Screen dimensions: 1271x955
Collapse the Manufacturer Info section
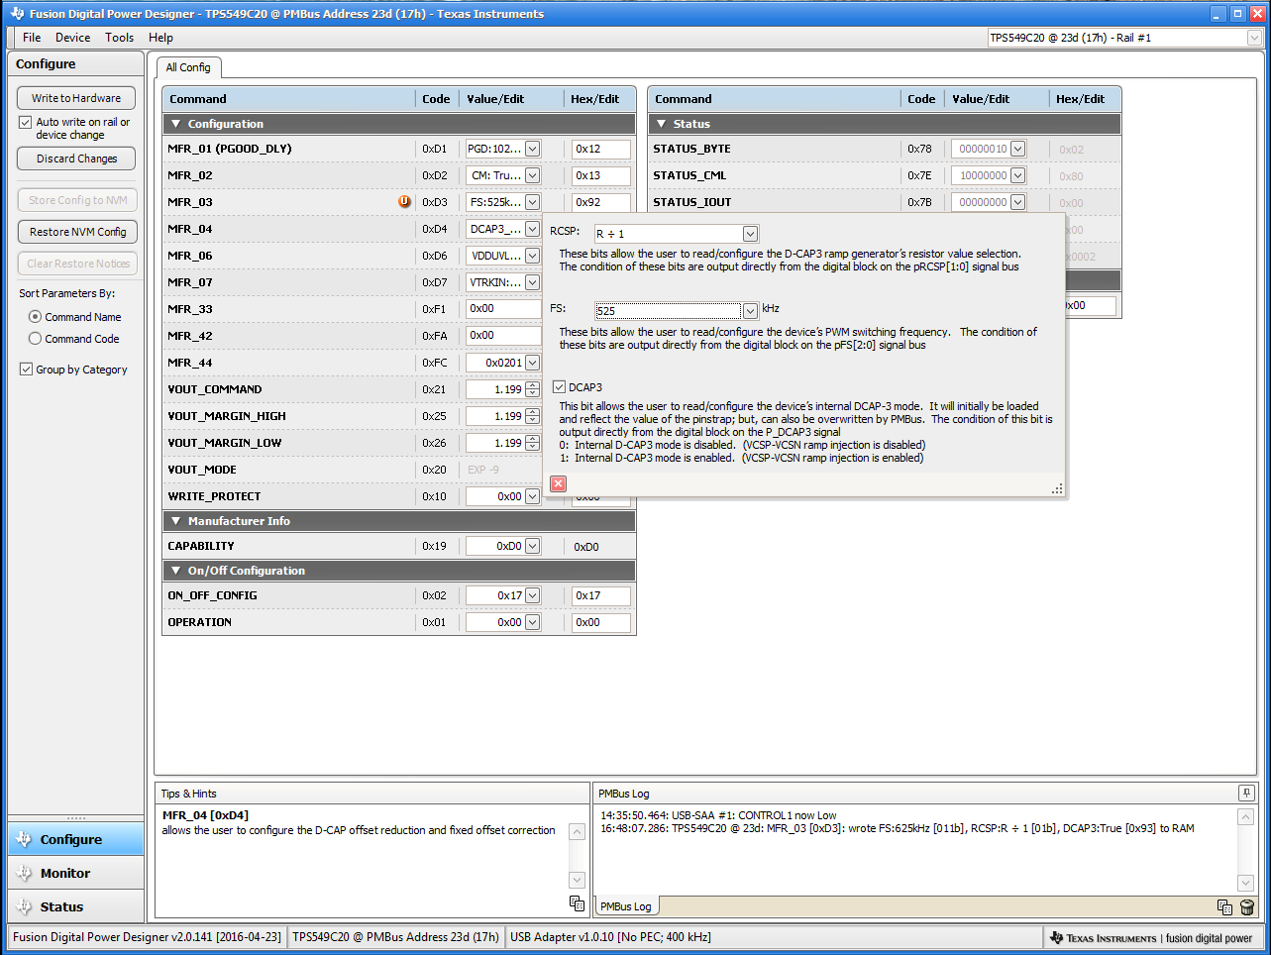[176, 521]
